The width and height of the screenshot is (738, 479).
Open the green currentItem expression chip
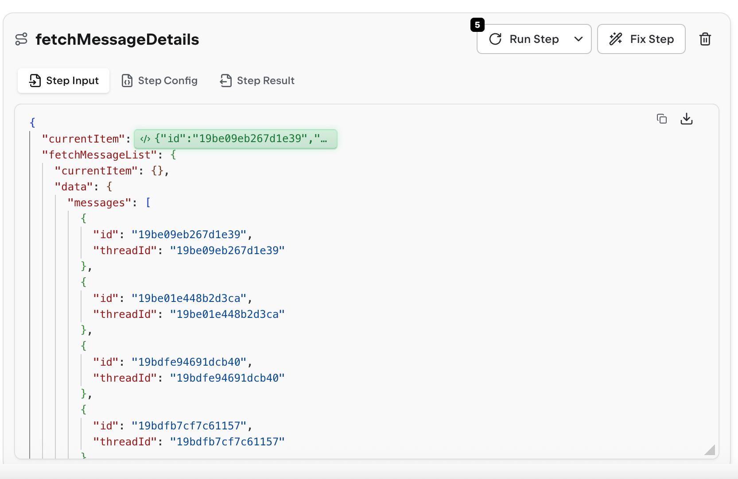[235, 139]
